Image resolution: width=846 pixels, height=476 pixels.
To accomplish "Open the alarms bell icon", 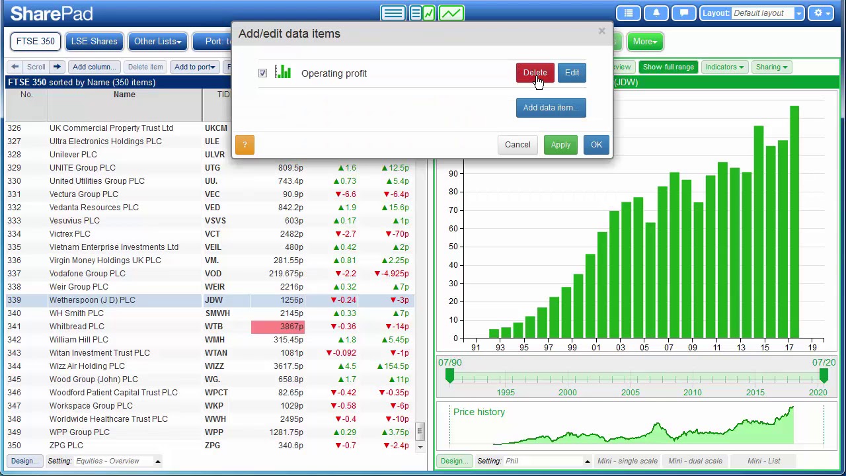I will click(x=656, y=13).
